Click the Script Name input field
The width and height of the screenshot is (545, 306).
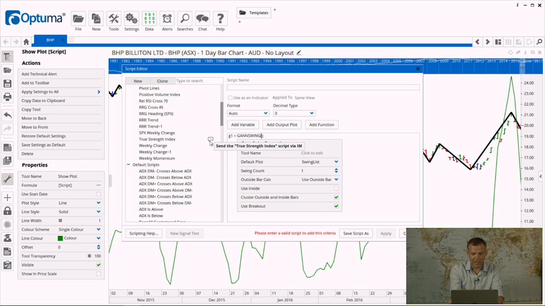point(323,87)
